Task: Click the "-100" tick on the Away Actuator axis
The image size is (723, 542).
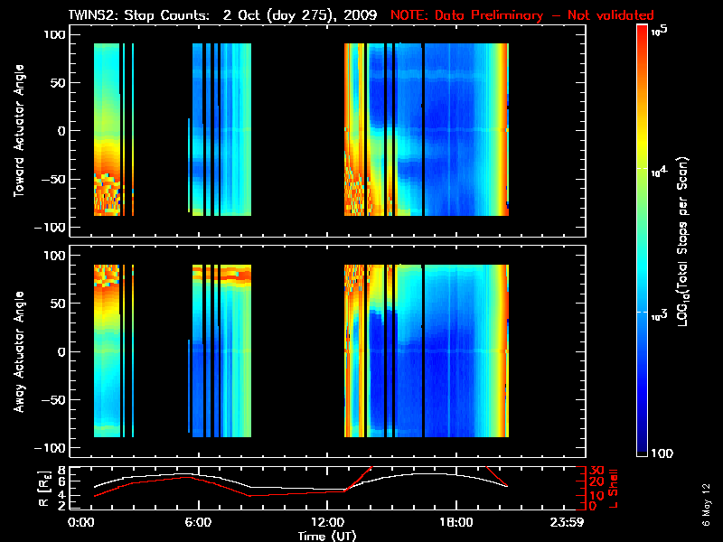Action: coord(51,448)
